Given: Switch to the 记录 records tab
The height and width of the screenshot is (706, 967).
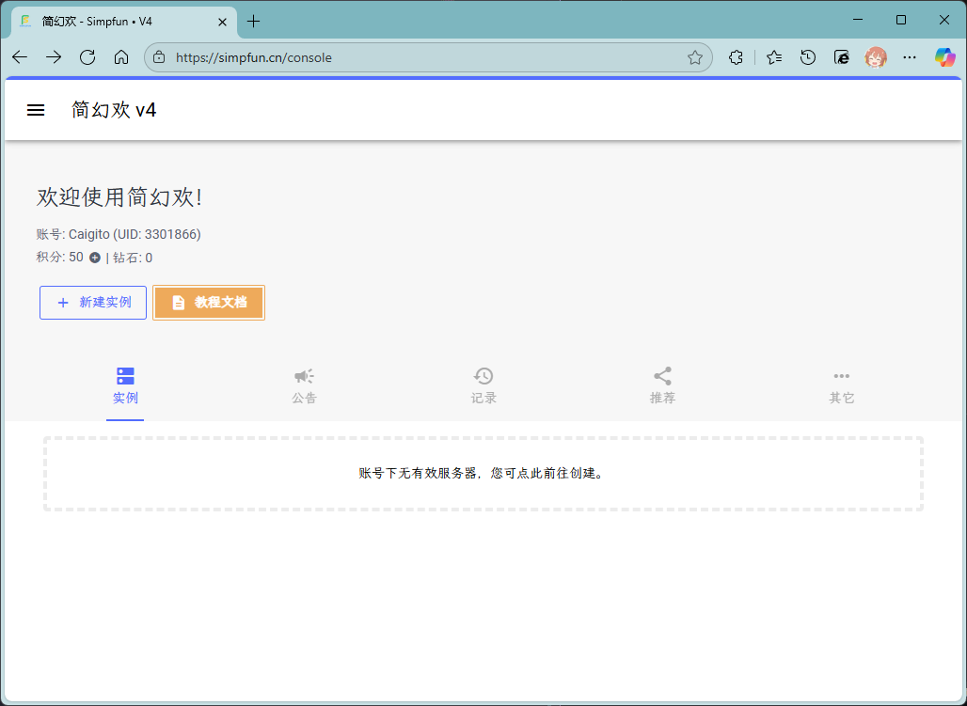Looking at the screenshot, I should click(483, 386).
